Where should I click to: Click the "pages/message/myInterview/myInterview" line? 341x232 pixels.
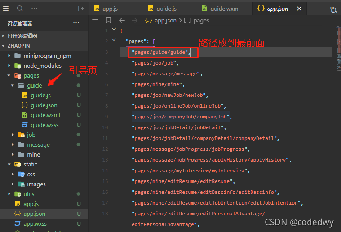click(190, 171)
